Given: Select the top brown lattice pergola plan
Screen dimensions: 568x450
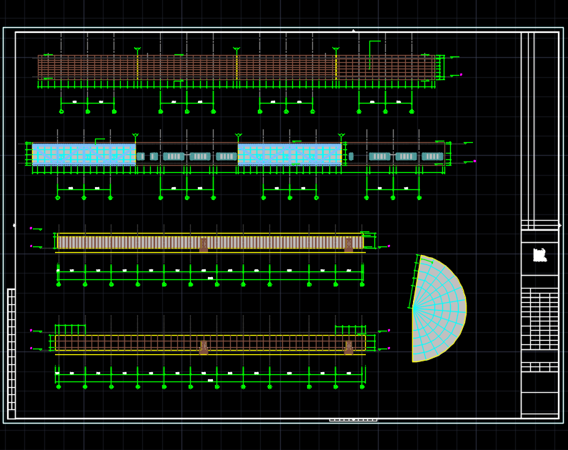Looking at the screenshot, I should click(236, 67).
